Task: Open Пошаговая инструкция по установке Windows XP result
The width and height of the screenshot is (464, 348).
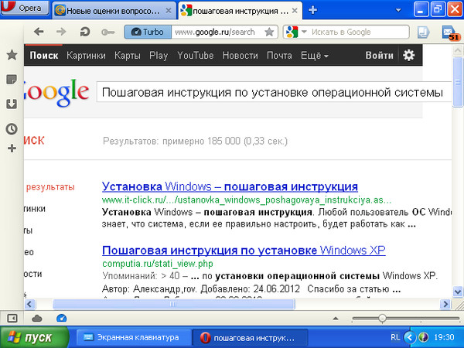Action: tap(244, 251)
